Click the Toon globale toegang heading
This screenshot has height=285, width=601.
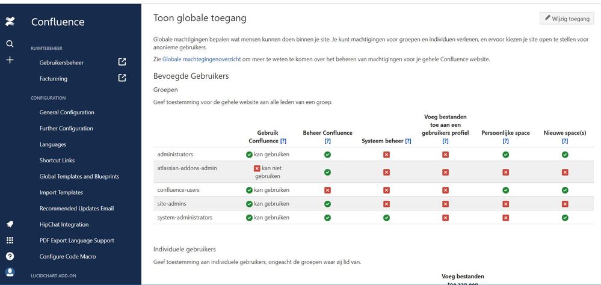coord(200,18)
